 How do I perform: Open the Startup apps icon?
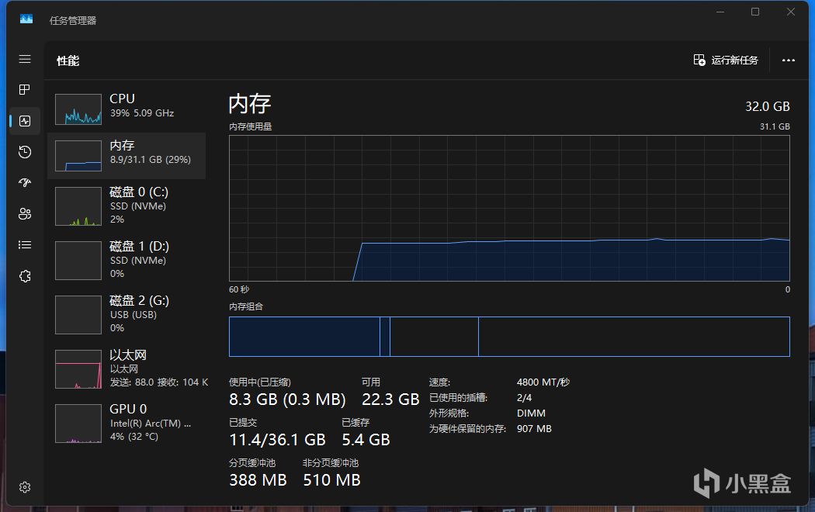[x=24, y=182]
